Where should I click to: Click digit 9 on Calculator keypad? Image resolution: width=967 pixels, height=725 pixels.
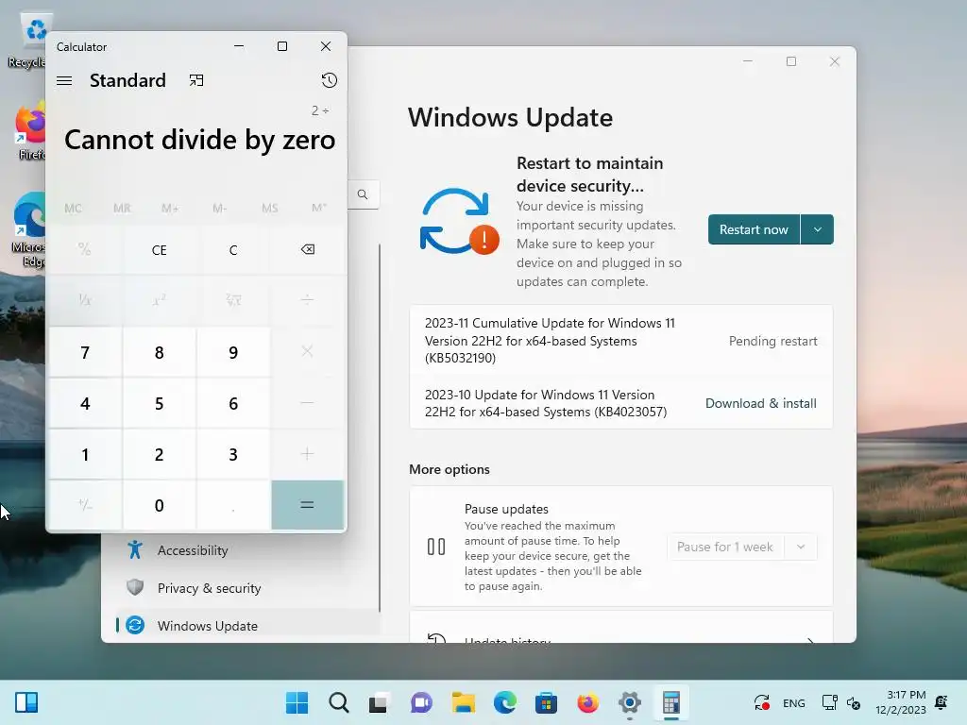click(233, 352)
